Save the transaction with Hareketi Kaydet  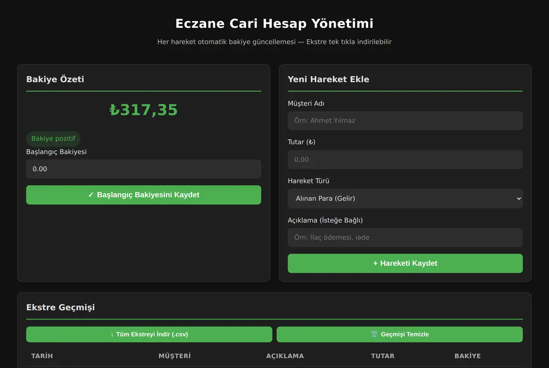pos(405,263)
